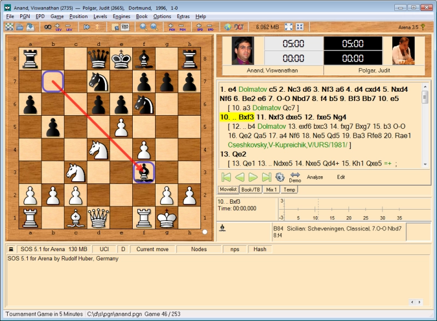Click the double-arrow move now icon
The width and height of the screenshot is (437, 321).
87,27
